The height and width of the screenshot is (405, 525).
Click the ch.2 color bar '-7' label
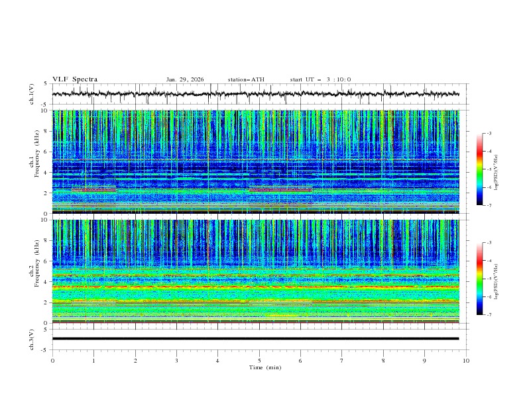point(489,315)
